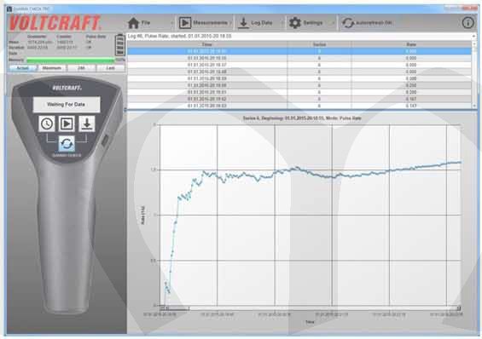Screen dimensions: 482x339
Task: Click the download arrow icon on the device
Action: tap(87, 124)
